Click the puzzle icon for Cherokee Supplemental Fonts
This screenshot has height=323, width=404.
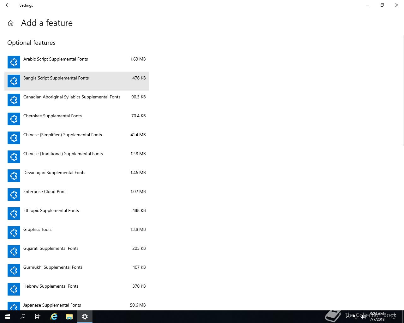[x=14, y=119]
